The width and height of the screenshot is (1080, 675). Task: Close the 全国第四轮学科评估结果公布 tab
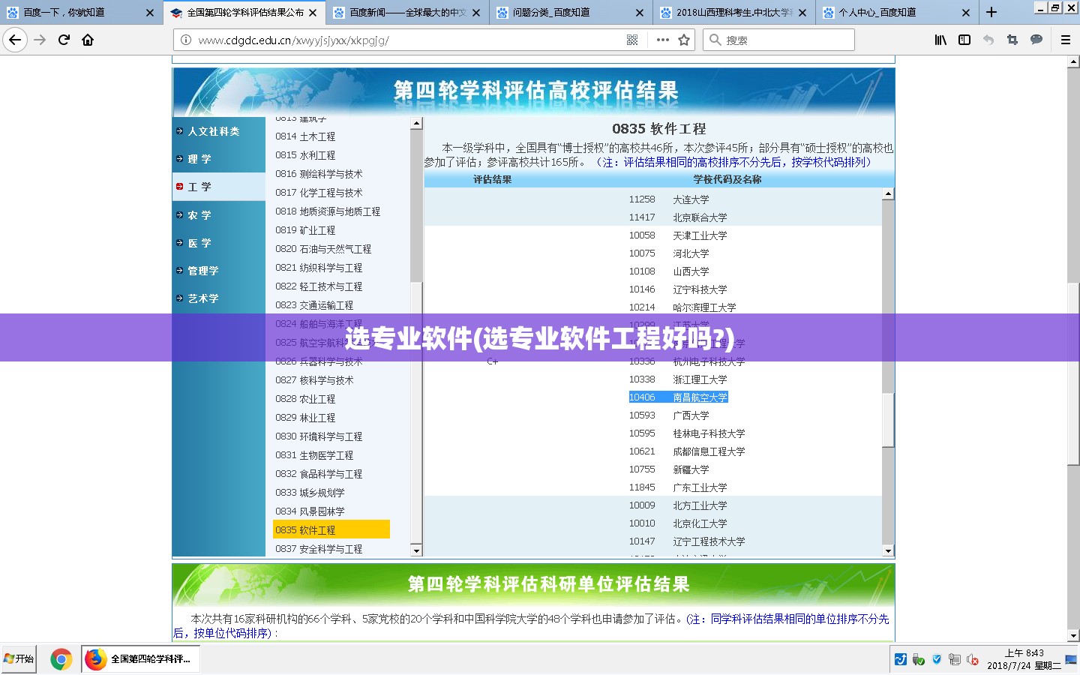click(x=313, y=13)
